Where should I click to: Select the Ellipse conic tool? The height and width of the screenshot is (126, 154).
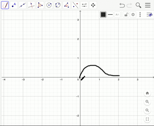tap(58, 5)
